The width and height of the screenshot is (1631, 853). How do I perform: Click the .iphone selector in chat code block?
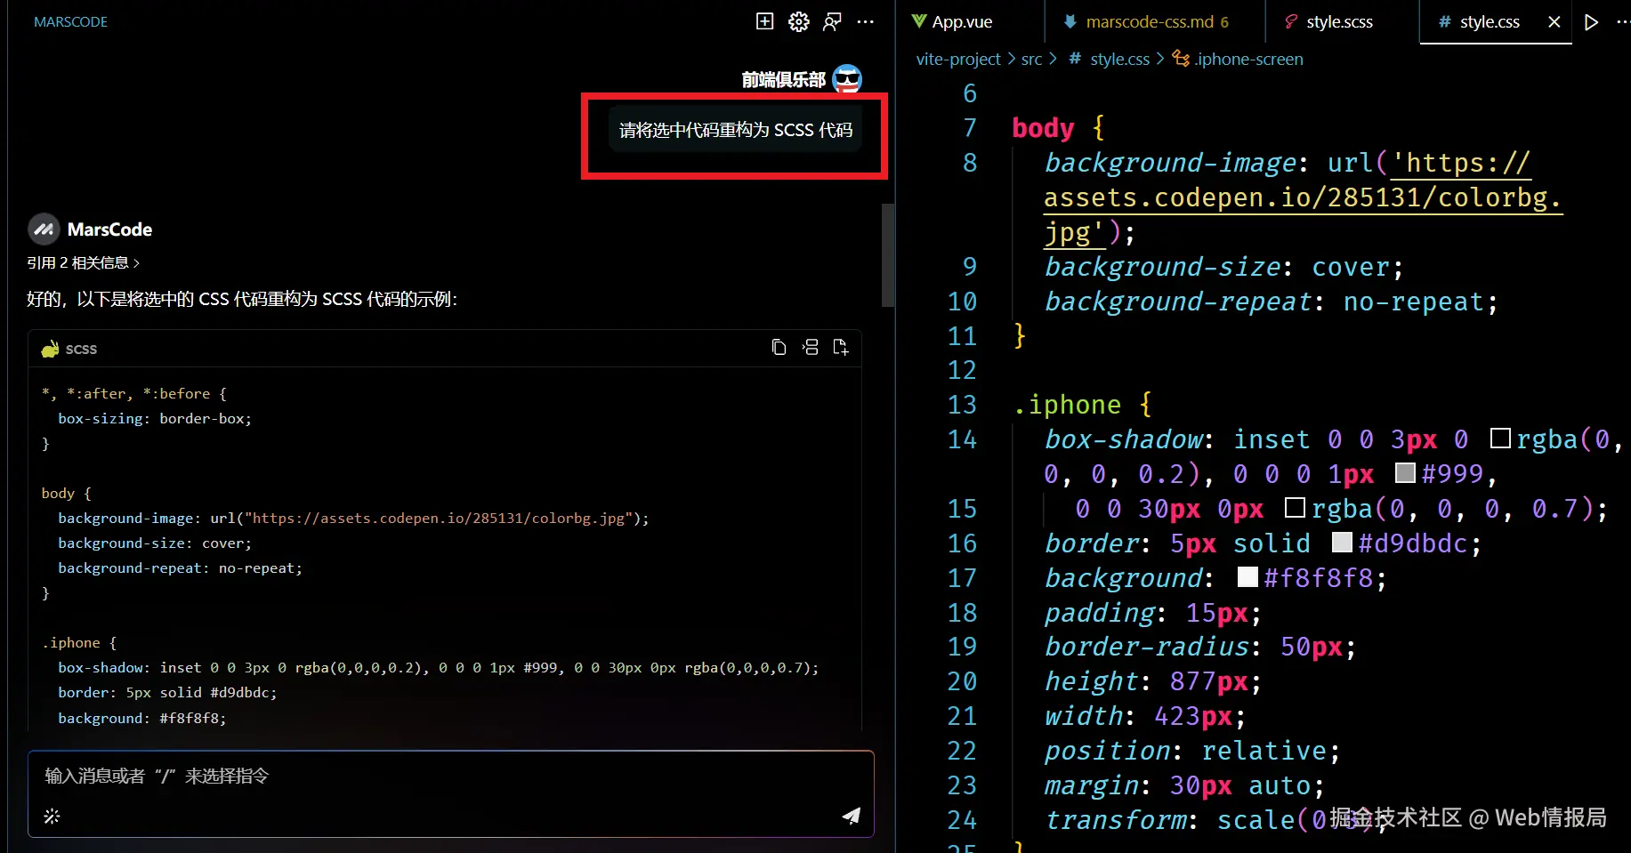pyautogui.click(x=70, y=642)
